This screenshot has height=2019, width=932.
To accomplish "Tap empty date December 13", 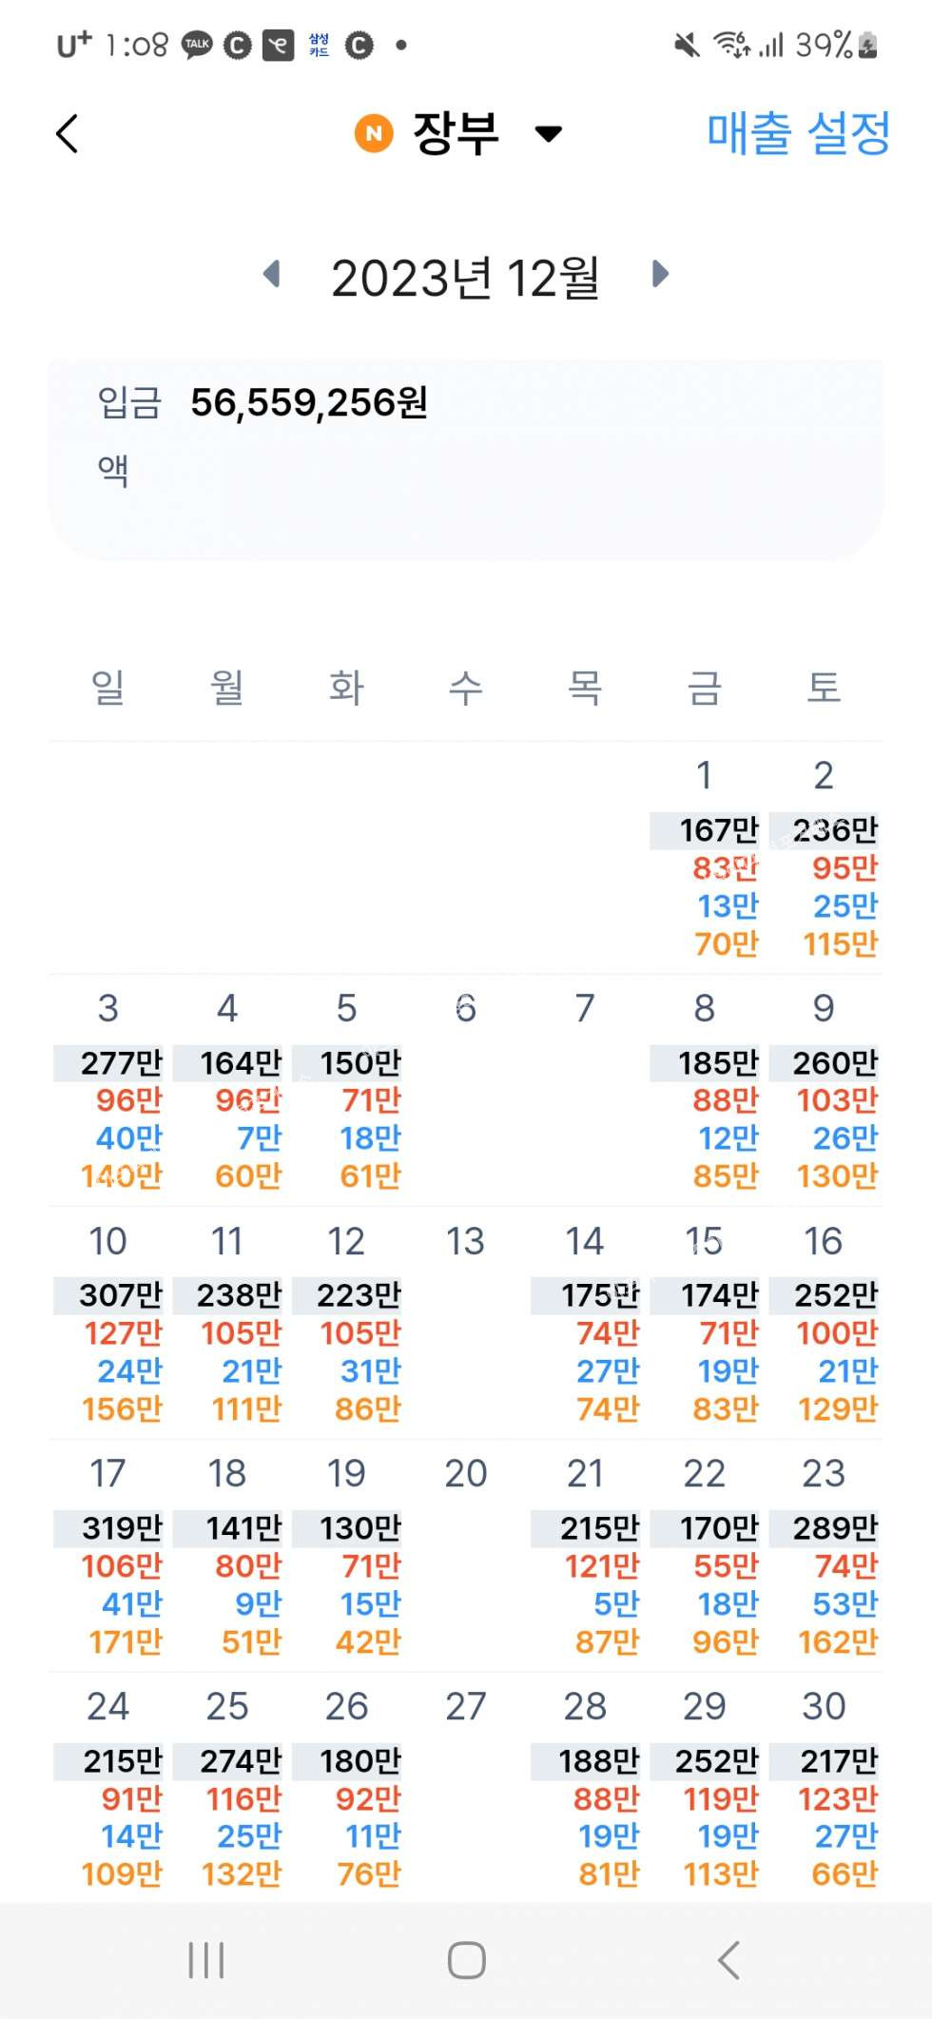I will click(x=465, y=1322).
